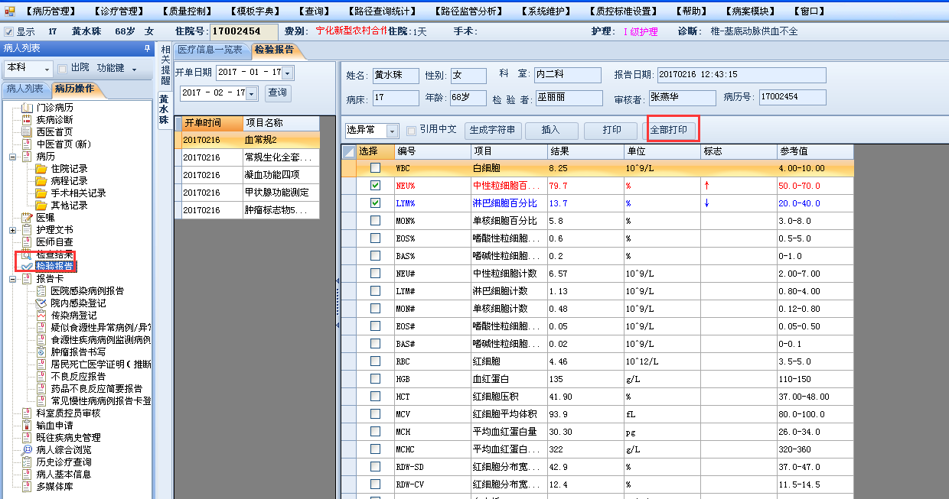Click the 多媒体库 document icon
The width and height of the screenshot is (949, 499).
pos(27,487)
